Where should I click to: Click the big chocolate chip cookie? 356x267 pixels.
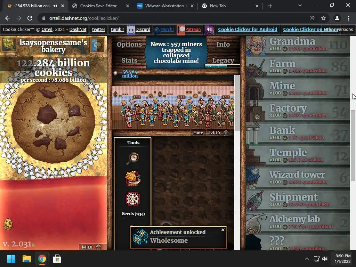click(x=53, y=123)
